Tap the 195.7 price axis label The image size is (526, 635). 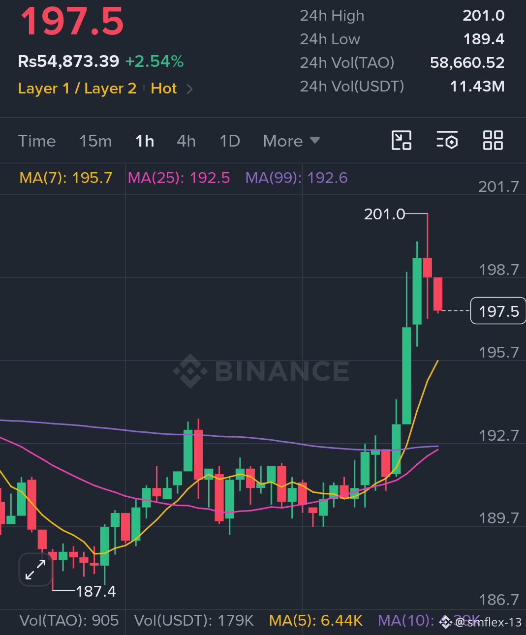[498, 352]
